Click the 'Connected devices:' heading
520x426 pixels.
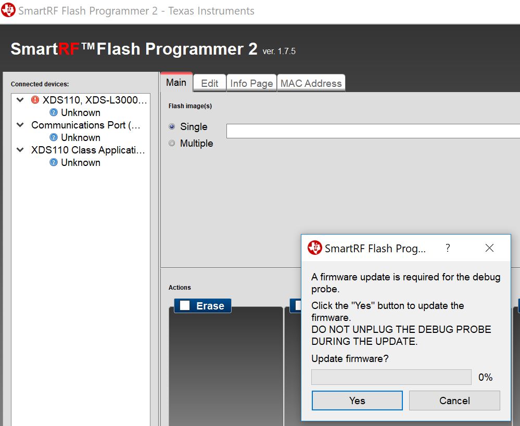click(x=40, y=84)
